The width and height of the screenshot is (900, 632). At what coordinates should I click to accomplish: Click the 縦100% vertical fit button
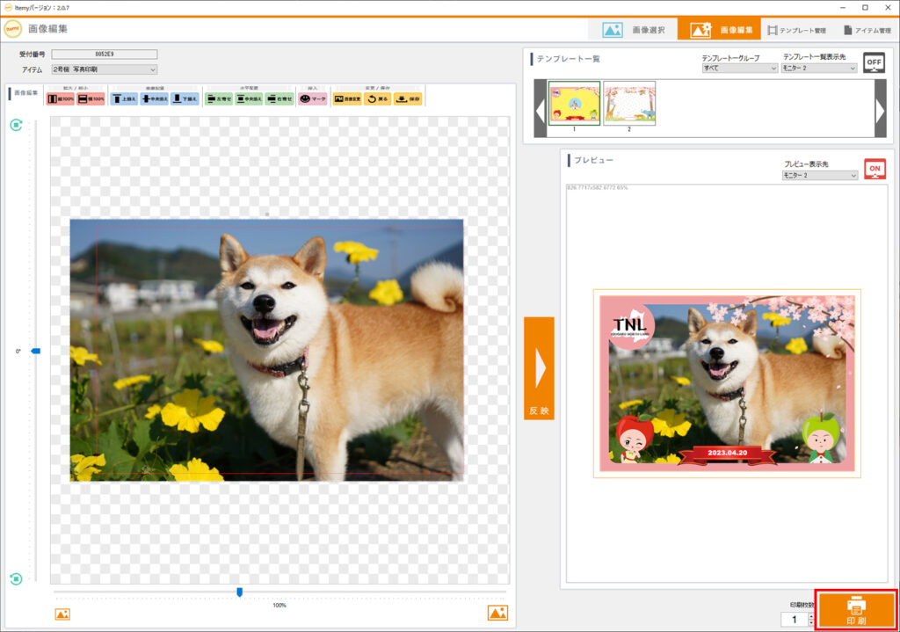pyautogui.click(x=61, y=99)
